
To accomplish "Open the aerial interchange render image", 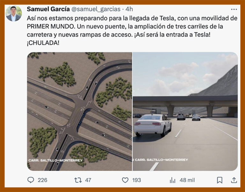I will click(x=79, y=111).
